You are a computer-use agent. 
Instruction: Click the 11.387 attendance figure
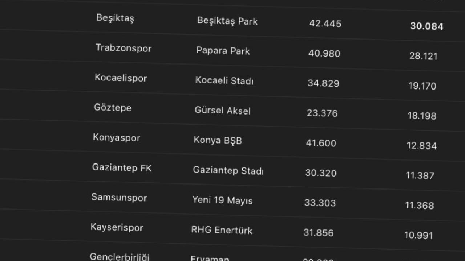420,176
